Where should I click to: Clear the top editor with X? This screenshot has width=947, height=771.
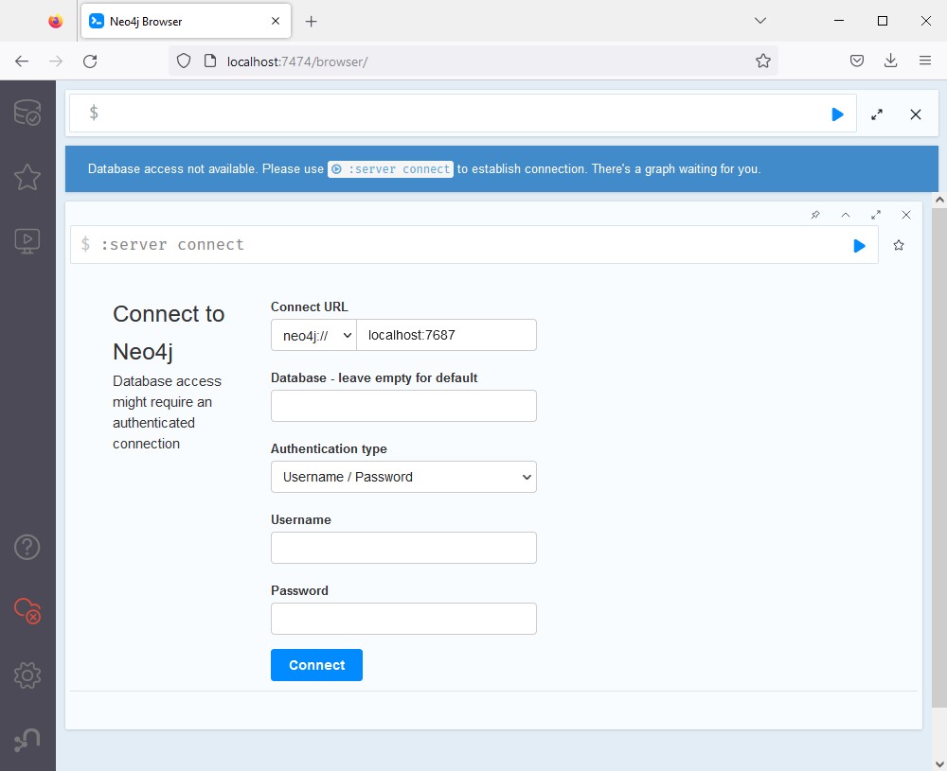pos(916,114)
